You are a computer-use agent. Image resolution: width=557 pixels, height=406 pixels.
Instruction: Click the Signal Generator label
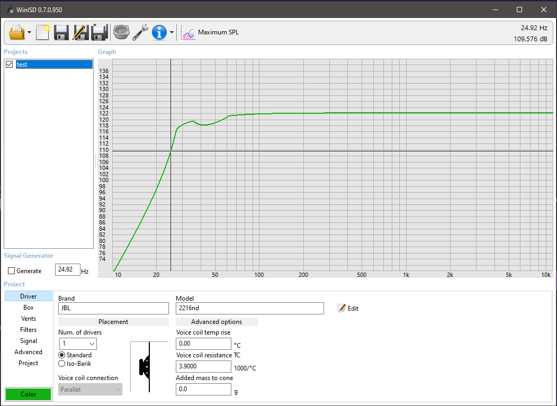29,256
